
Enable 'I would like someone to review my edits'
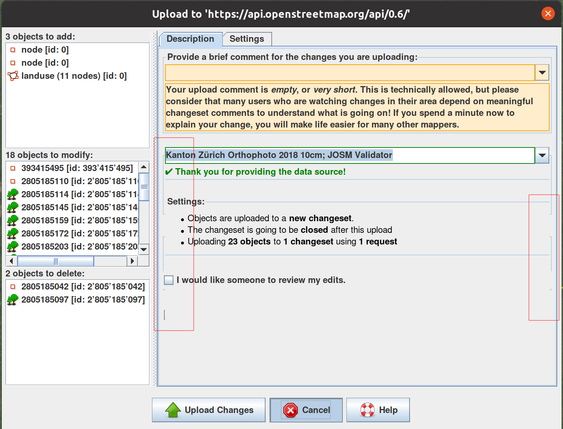pyautogui.click(x=169, y=280)
